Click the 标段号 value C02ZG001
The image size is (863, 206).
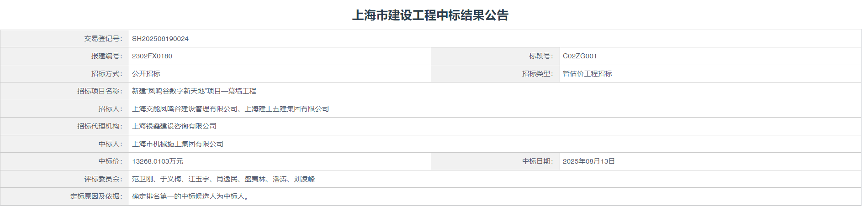pos(580,56)
